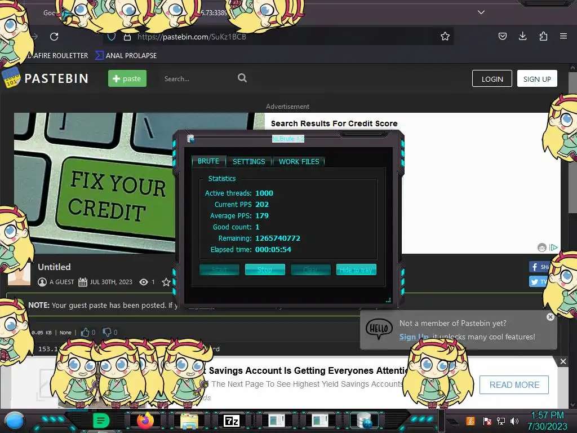Open the Pocket save icon
577x433 pixels.
(x=502, y=36)
